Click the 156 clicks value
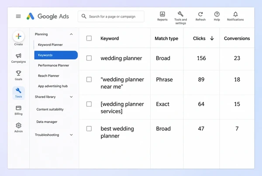 pos(201,58)
